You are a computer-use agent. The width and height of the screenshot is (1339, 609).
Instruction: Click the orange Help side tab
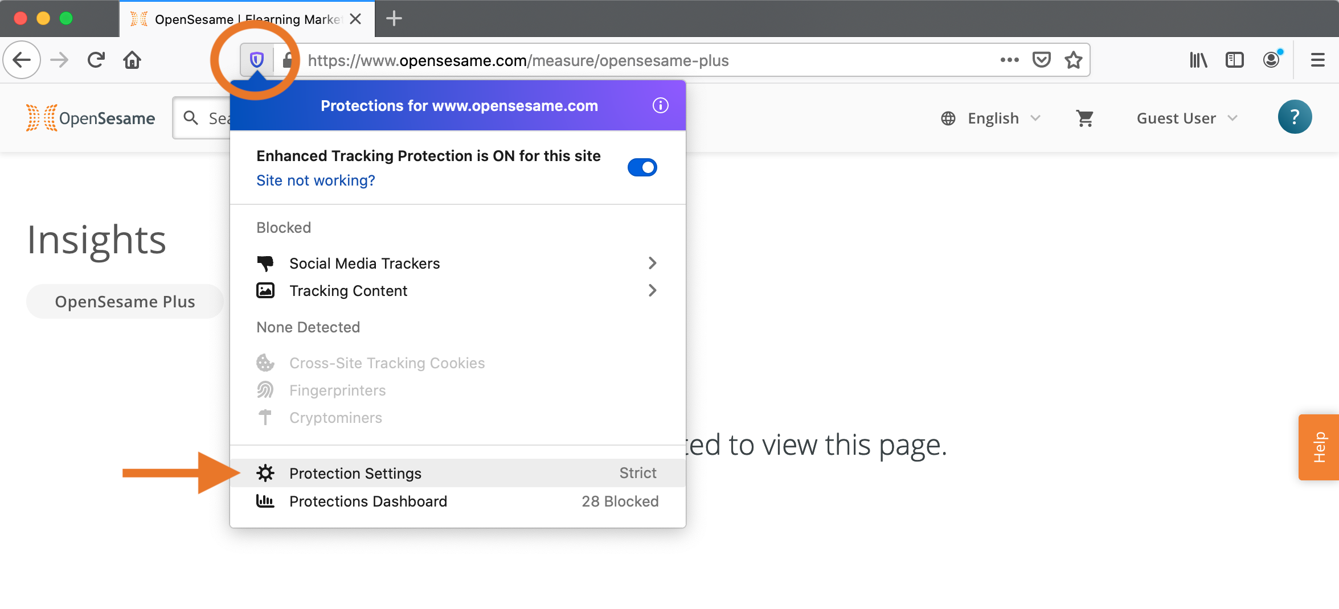pyautogui.click(x=1318, y=447)
